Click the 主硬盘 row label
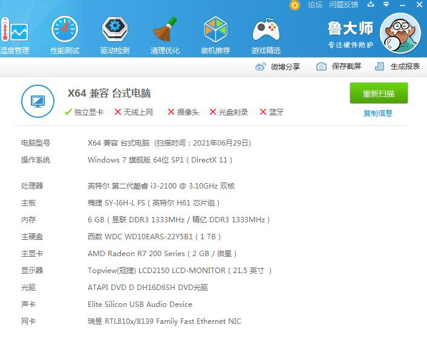 click(32, 237)
